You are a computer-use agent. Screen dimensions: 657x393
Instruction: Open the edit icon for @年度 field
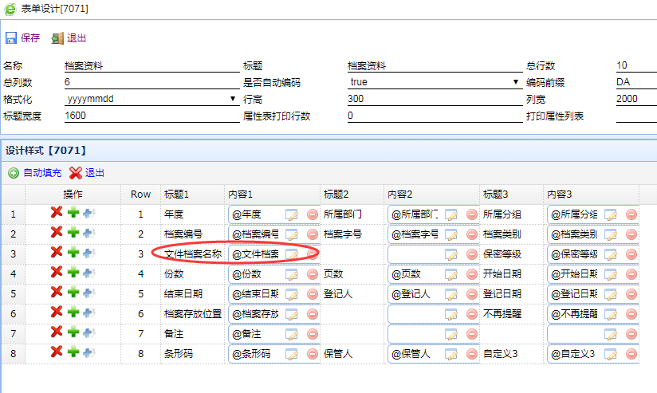tap(292, 214)
